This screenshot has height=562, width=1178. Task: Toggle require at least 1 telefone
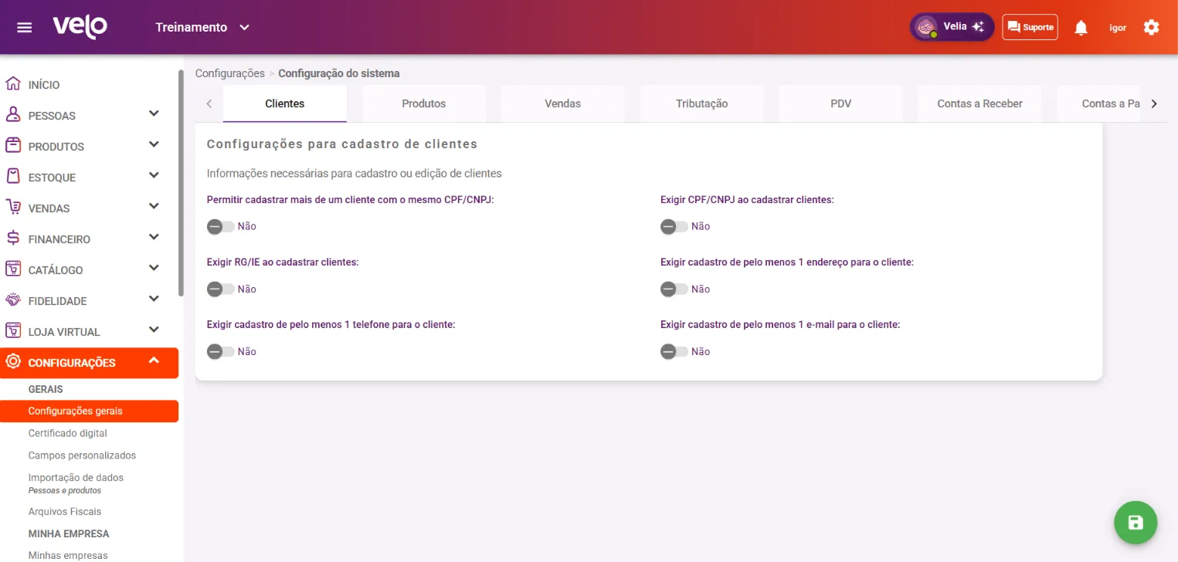pyautogui.click(x=220, y=351)
